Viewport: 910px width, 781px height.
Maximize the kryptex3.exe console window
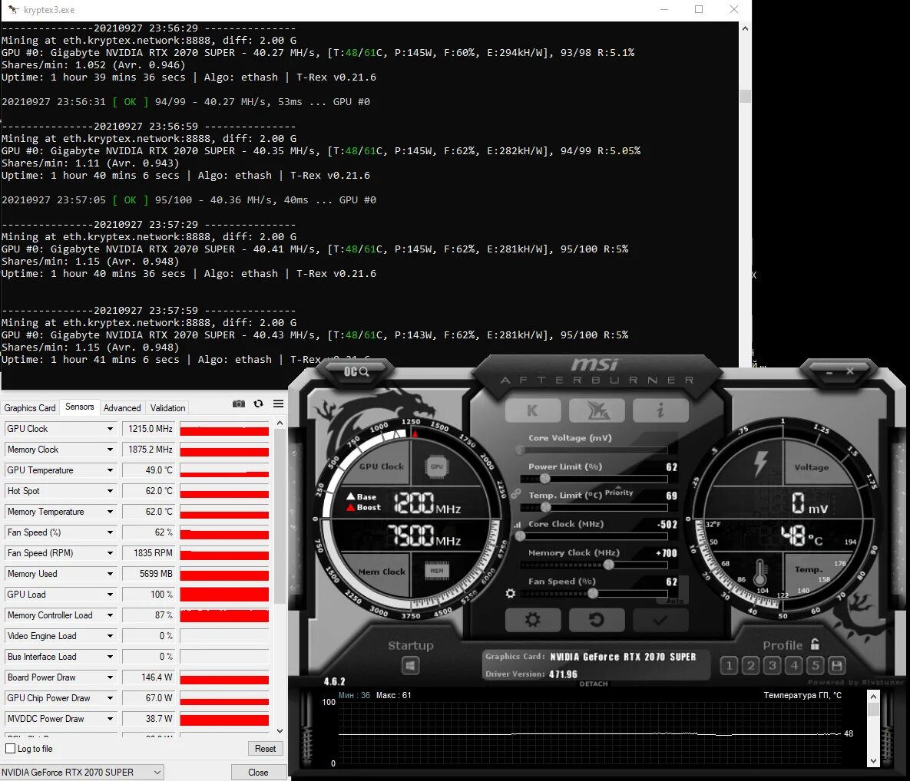pos(699,9)
